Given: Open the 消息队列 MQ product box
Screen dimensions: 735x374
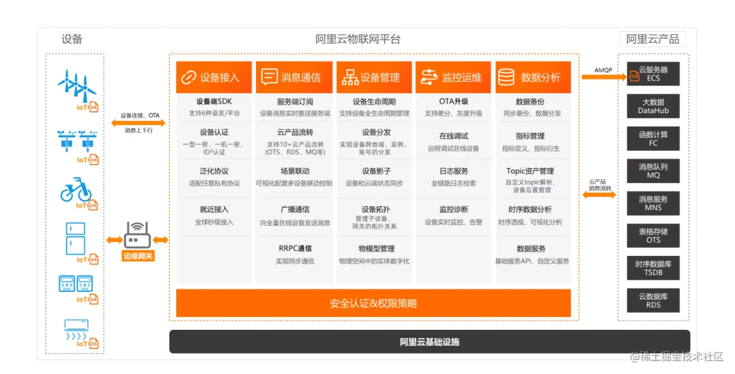Looking at the screenshot, I should pos(653,171).
